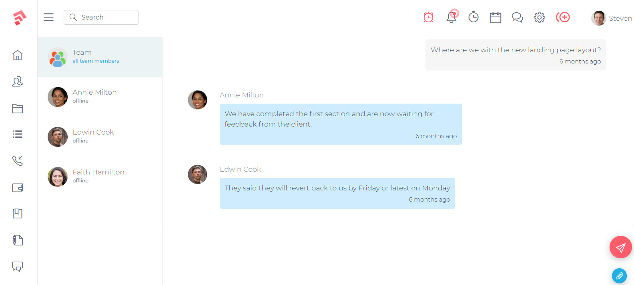Open the incoming call icon in sidebar
The width and height of the screenshot is (634, 285).
17,160
